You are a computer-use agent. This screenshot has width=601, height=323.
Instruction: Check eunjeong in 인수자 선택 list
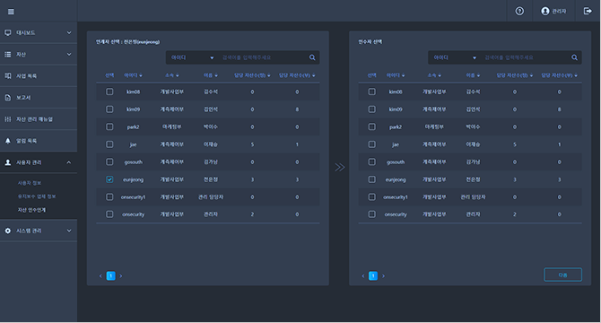371,179
